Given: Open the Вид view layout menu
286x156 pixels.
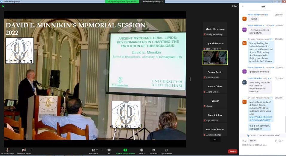Looking at the screenshot, I should (234, 6).
